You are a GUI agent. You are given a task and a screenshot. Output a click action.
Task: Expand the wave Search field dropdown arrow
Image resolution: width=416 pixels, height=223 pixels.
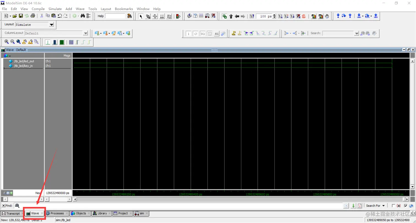(x=357, y=34)
